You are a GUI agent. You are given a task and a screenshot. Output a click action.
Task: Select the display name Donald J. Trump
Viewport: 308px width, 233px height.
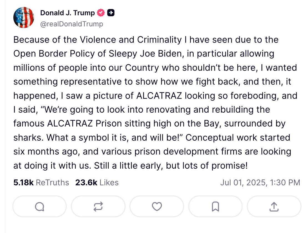[x=68, y=12]
